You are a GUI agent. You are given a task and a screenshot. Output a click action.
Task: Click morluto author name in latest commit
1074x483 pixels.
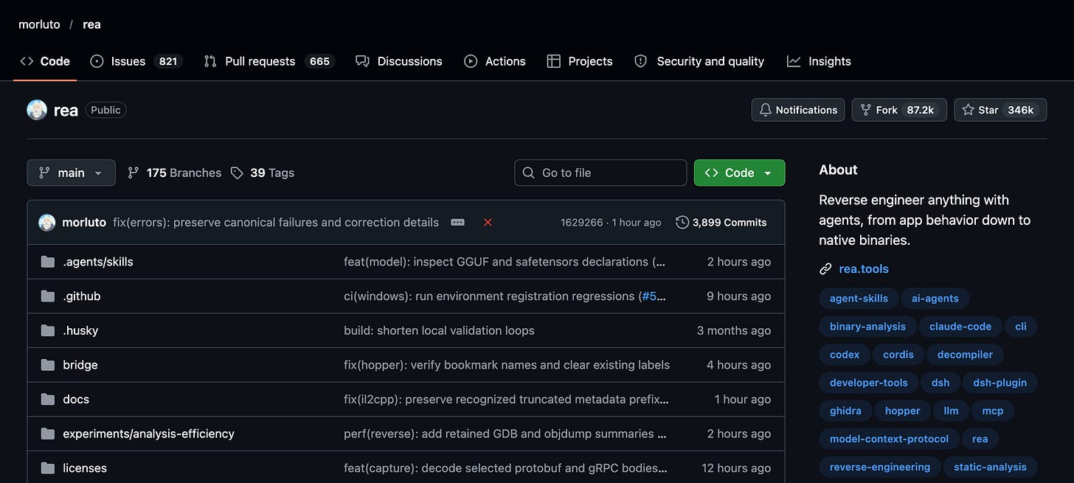pos(84,222)
